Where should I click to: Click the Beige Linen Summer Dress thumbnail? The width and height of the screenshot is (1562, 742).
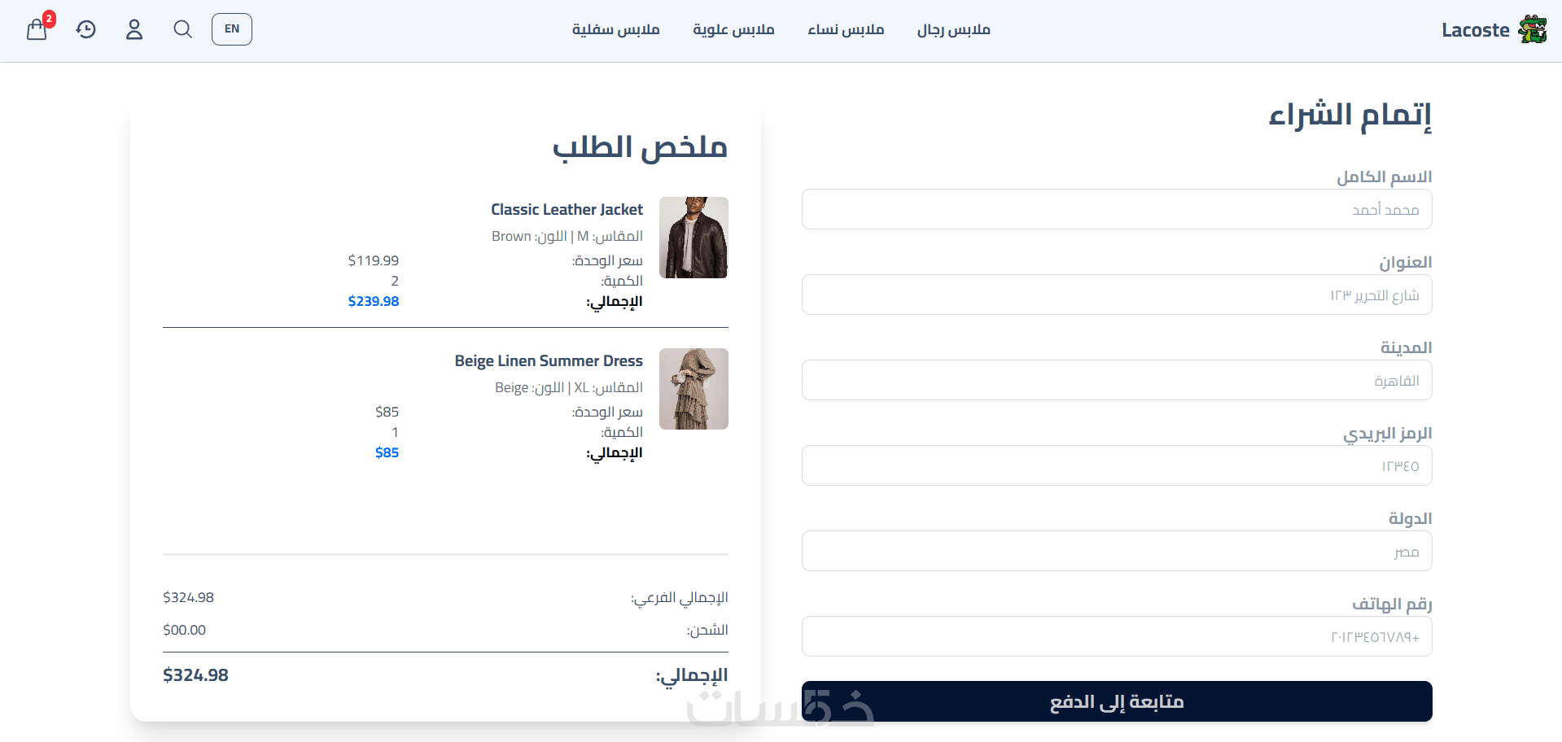point(693,389)
